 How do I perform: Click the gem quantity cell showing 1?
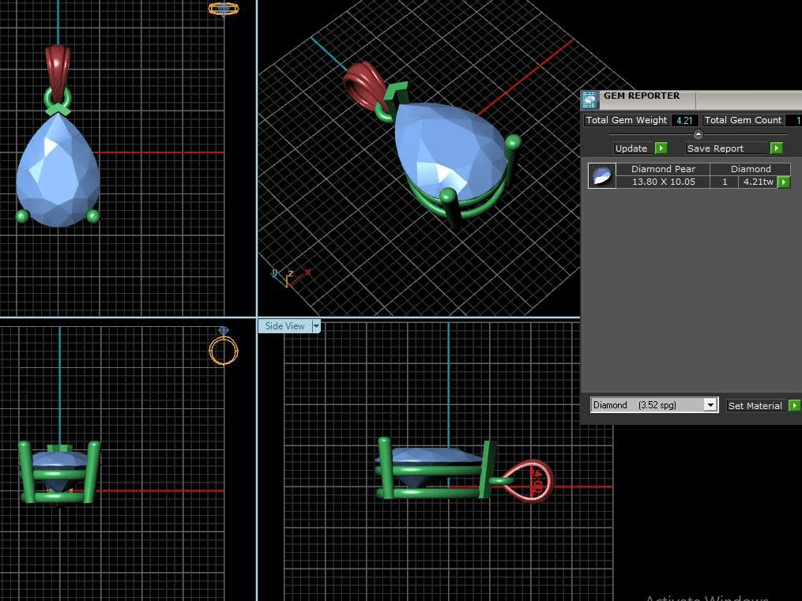point(725,182)
